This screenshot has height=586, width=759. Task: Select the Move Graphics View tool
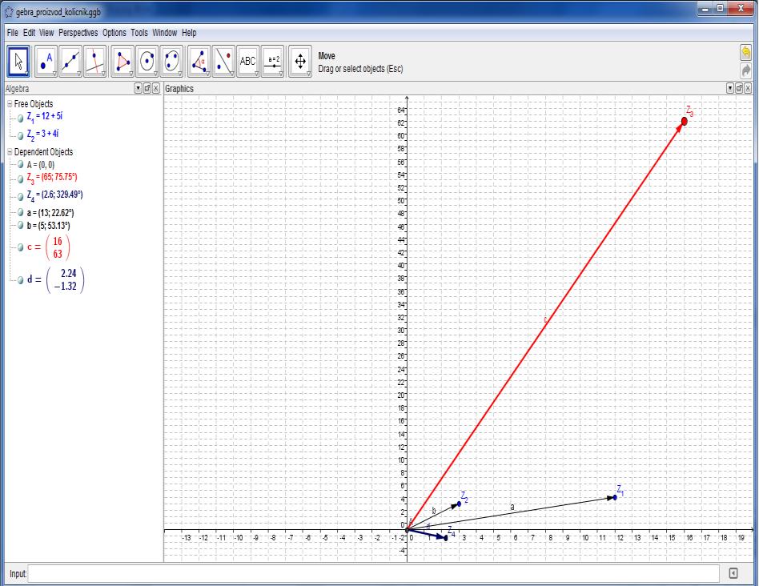coord(300,61)
